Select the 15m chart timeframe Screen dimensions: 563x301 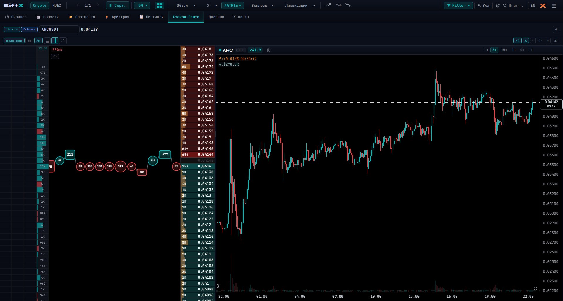click(504, 50)
